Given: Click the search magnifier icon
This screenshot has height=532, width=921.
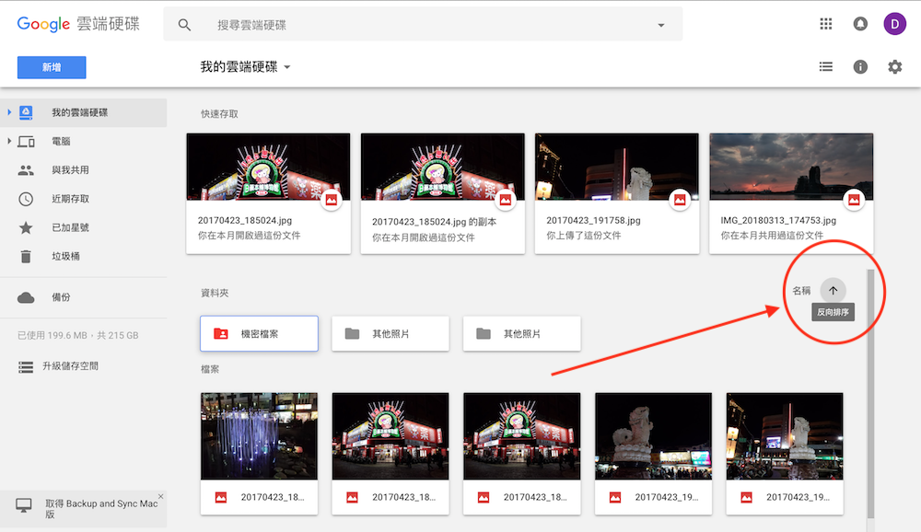Looking at the screenshot, I should [x=184, y=24].
